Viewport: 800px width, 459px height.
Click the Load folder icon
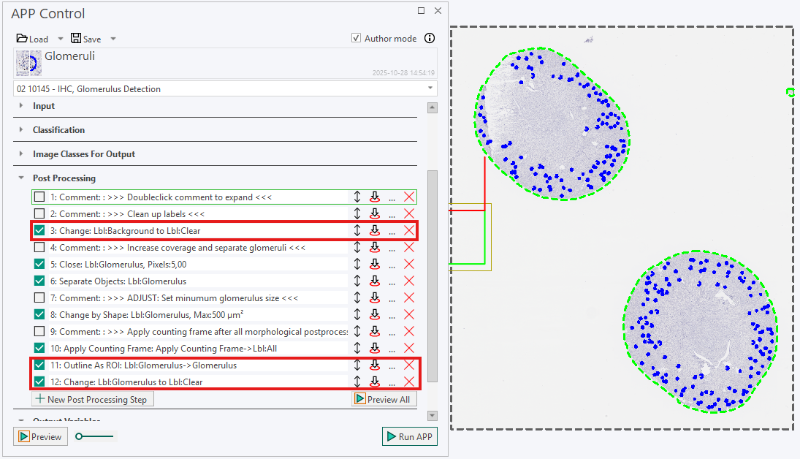tap(22, 38)
